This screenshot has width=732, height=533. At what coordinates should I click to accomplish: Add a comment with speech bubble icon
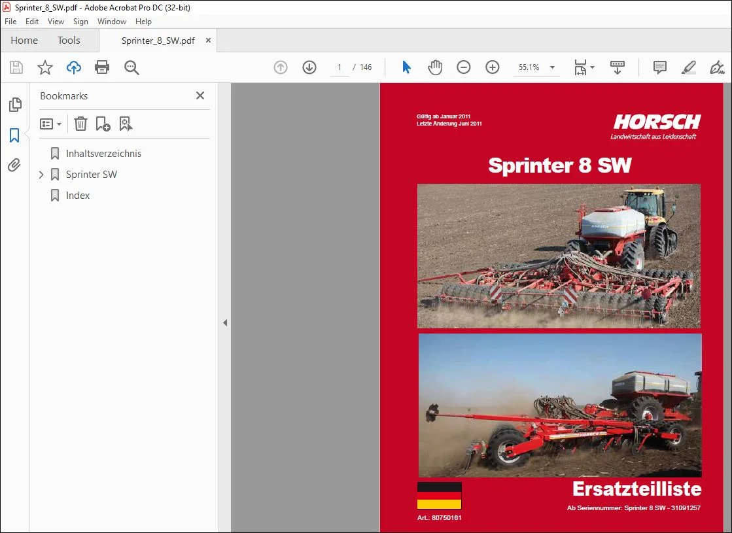659,67
